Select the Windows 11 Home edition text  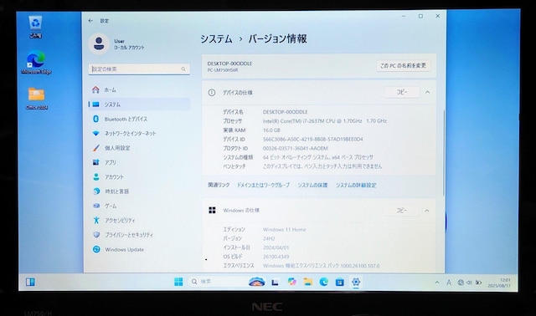[x=285, y=229]
